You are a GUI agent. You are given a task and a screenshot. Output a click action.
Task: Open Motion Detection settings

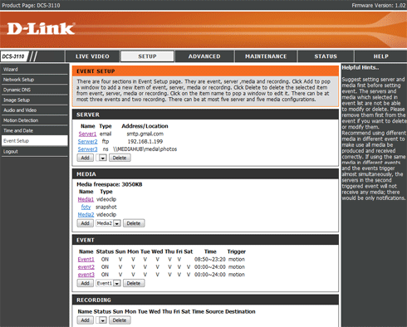[35, 120]
